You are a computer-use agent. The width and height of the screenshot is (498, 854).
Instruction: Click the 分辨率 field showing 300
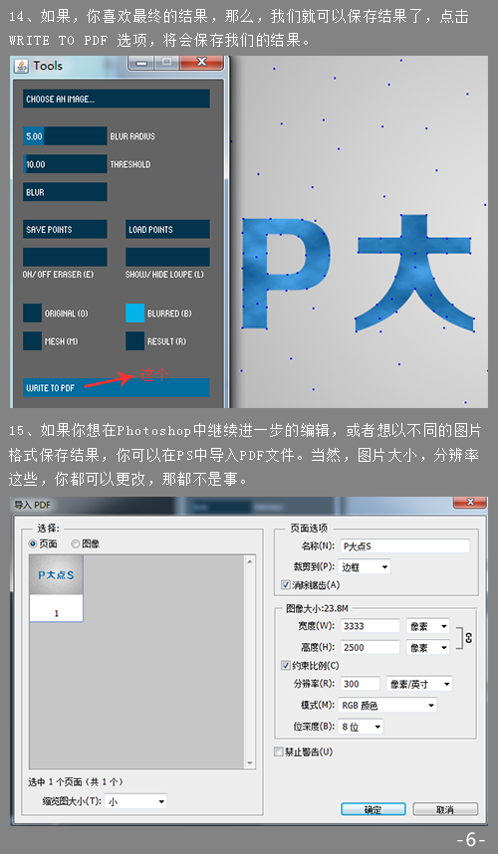click(360, 684)
